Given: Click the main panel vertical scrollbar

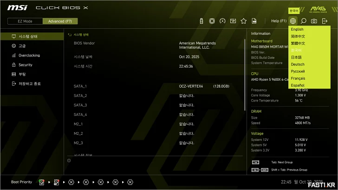Looking at the screenshot, I should [x=245, y=75].
